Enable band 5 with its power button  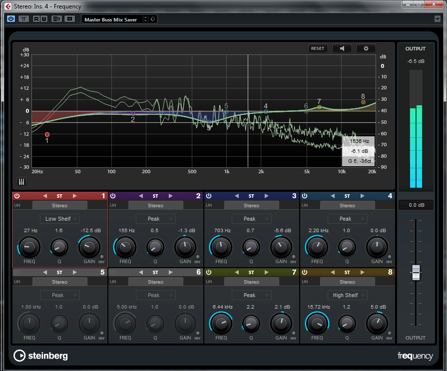coord(17,272)
